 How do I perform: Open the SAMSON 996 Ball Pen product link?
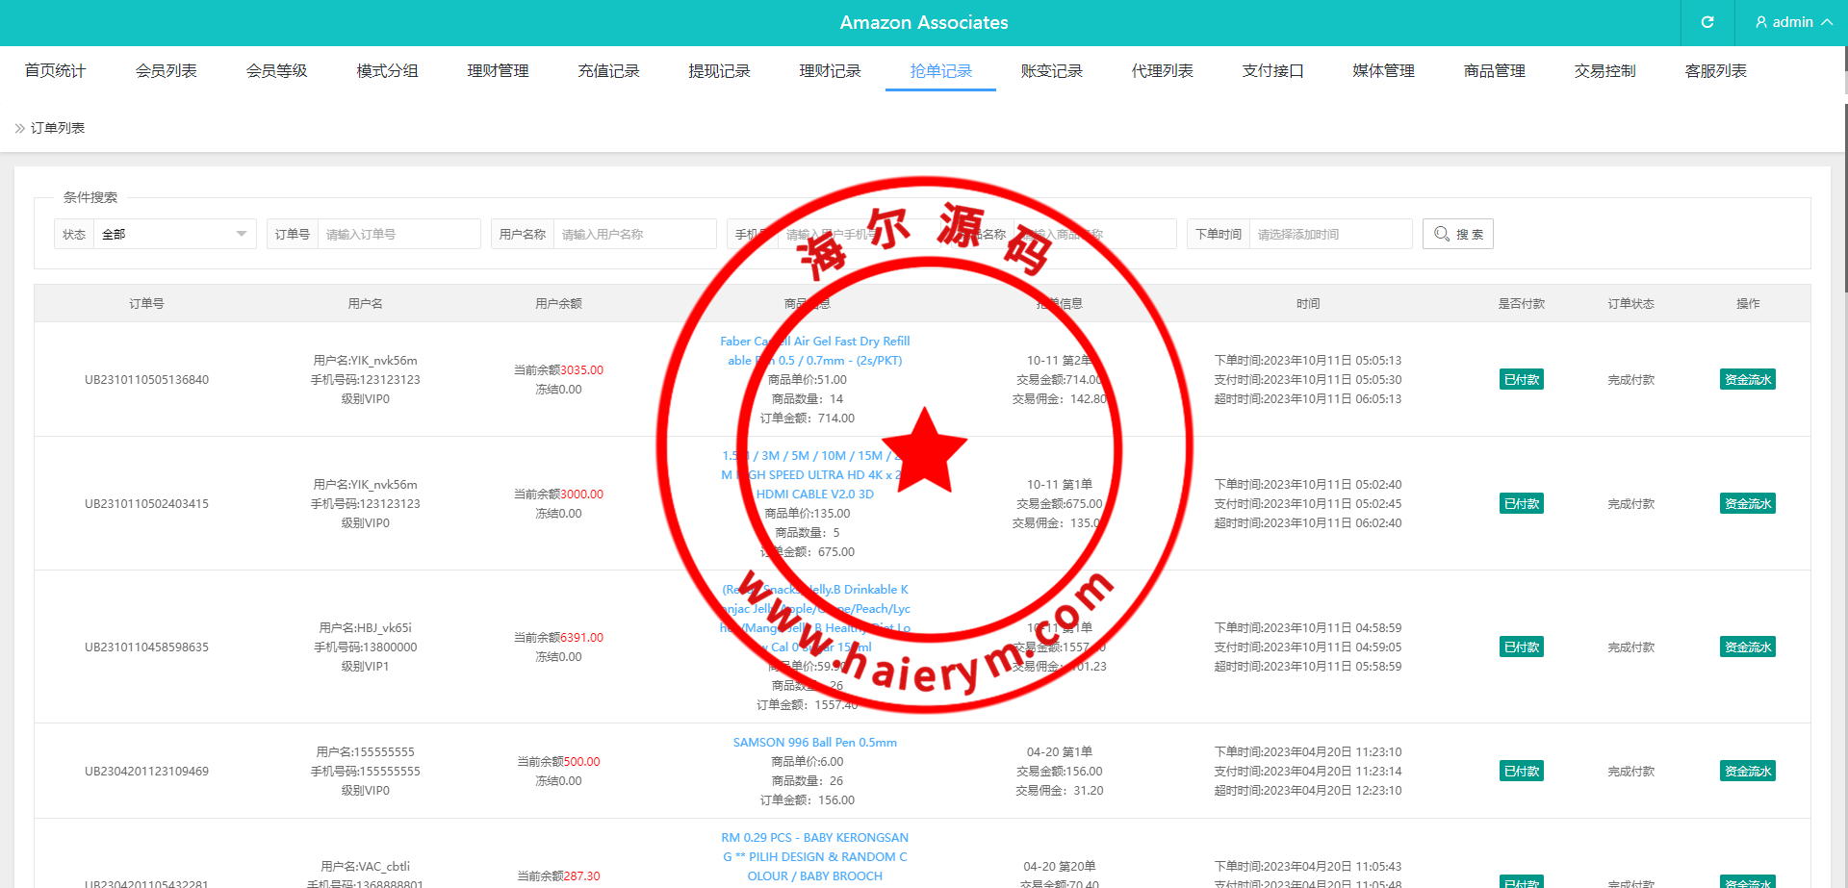[x=814, y=743]
